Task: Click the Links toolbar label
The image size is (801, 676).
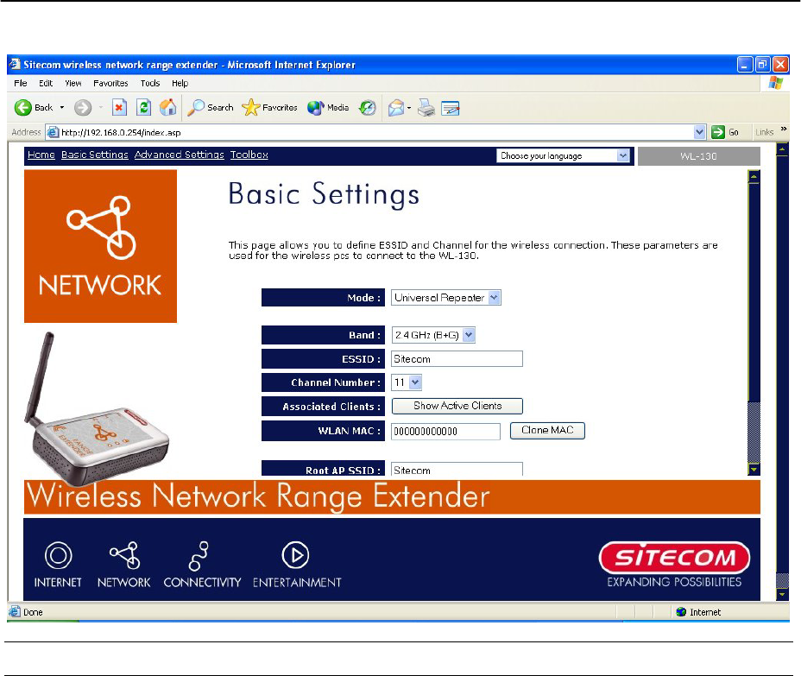Action: pyautogui.click(x=764, y=132)
